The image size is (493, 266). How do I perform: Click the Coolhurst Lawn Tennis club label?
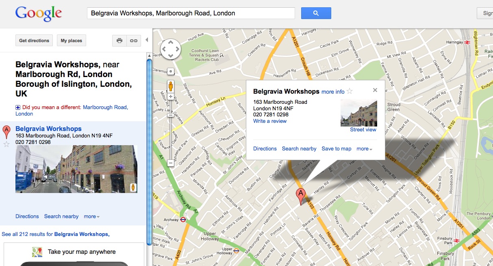(x=205, y=55)
